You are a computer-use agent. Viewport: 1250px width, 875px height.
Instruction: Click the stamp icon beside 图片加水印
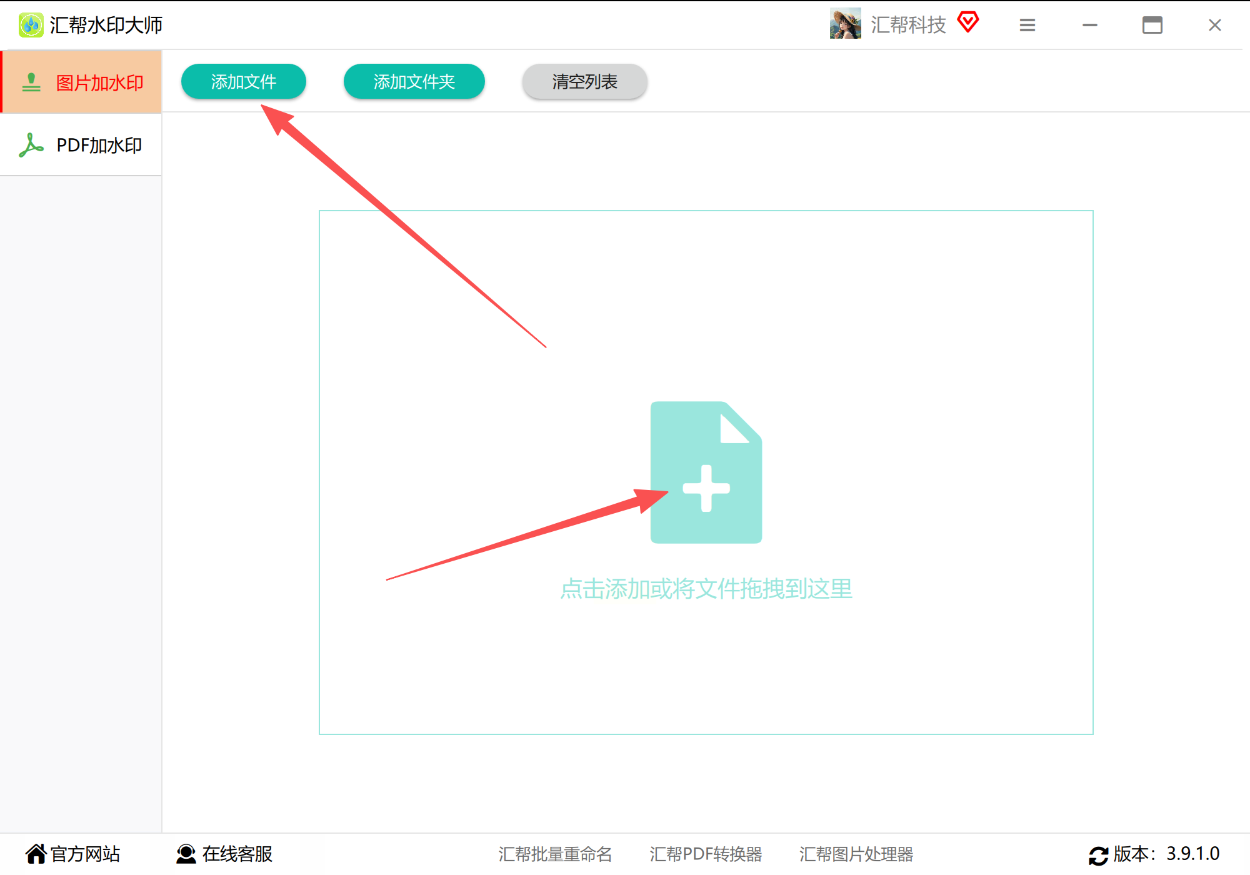coord(31,82)
